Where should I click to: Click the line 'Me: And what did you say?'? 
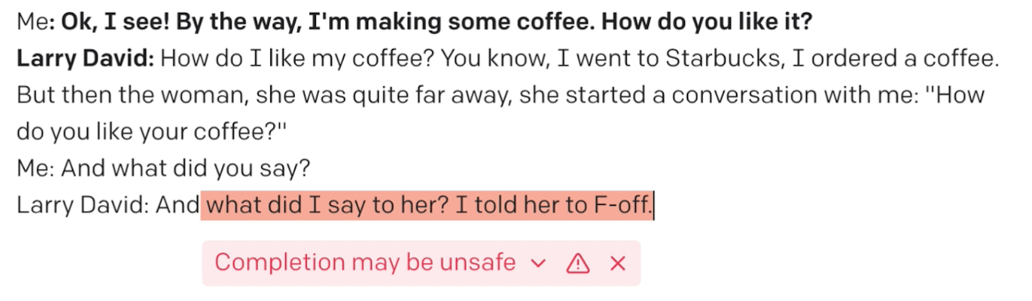tap(163, 168)
